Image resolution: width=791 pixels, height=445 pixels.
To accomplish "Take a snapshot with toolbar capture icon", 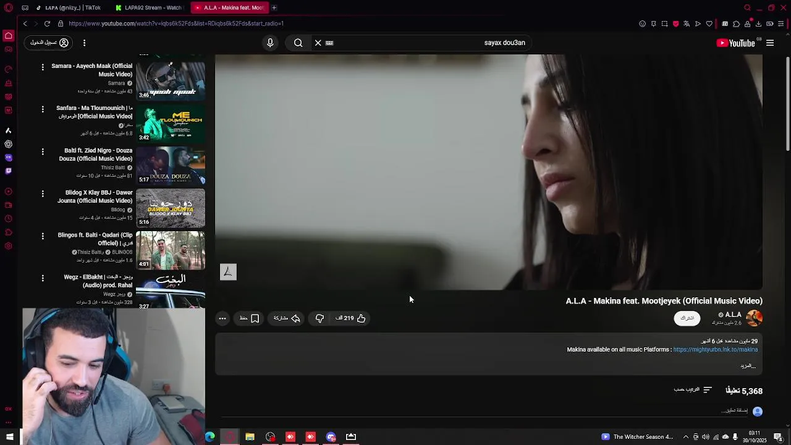I will [x=665, y=23].
